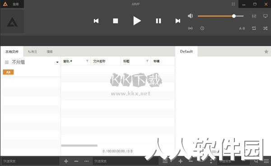The width and height of the screenshot is (271, 166).
Task: Sort by the 文件名称 column header
Action: (99, 61)
